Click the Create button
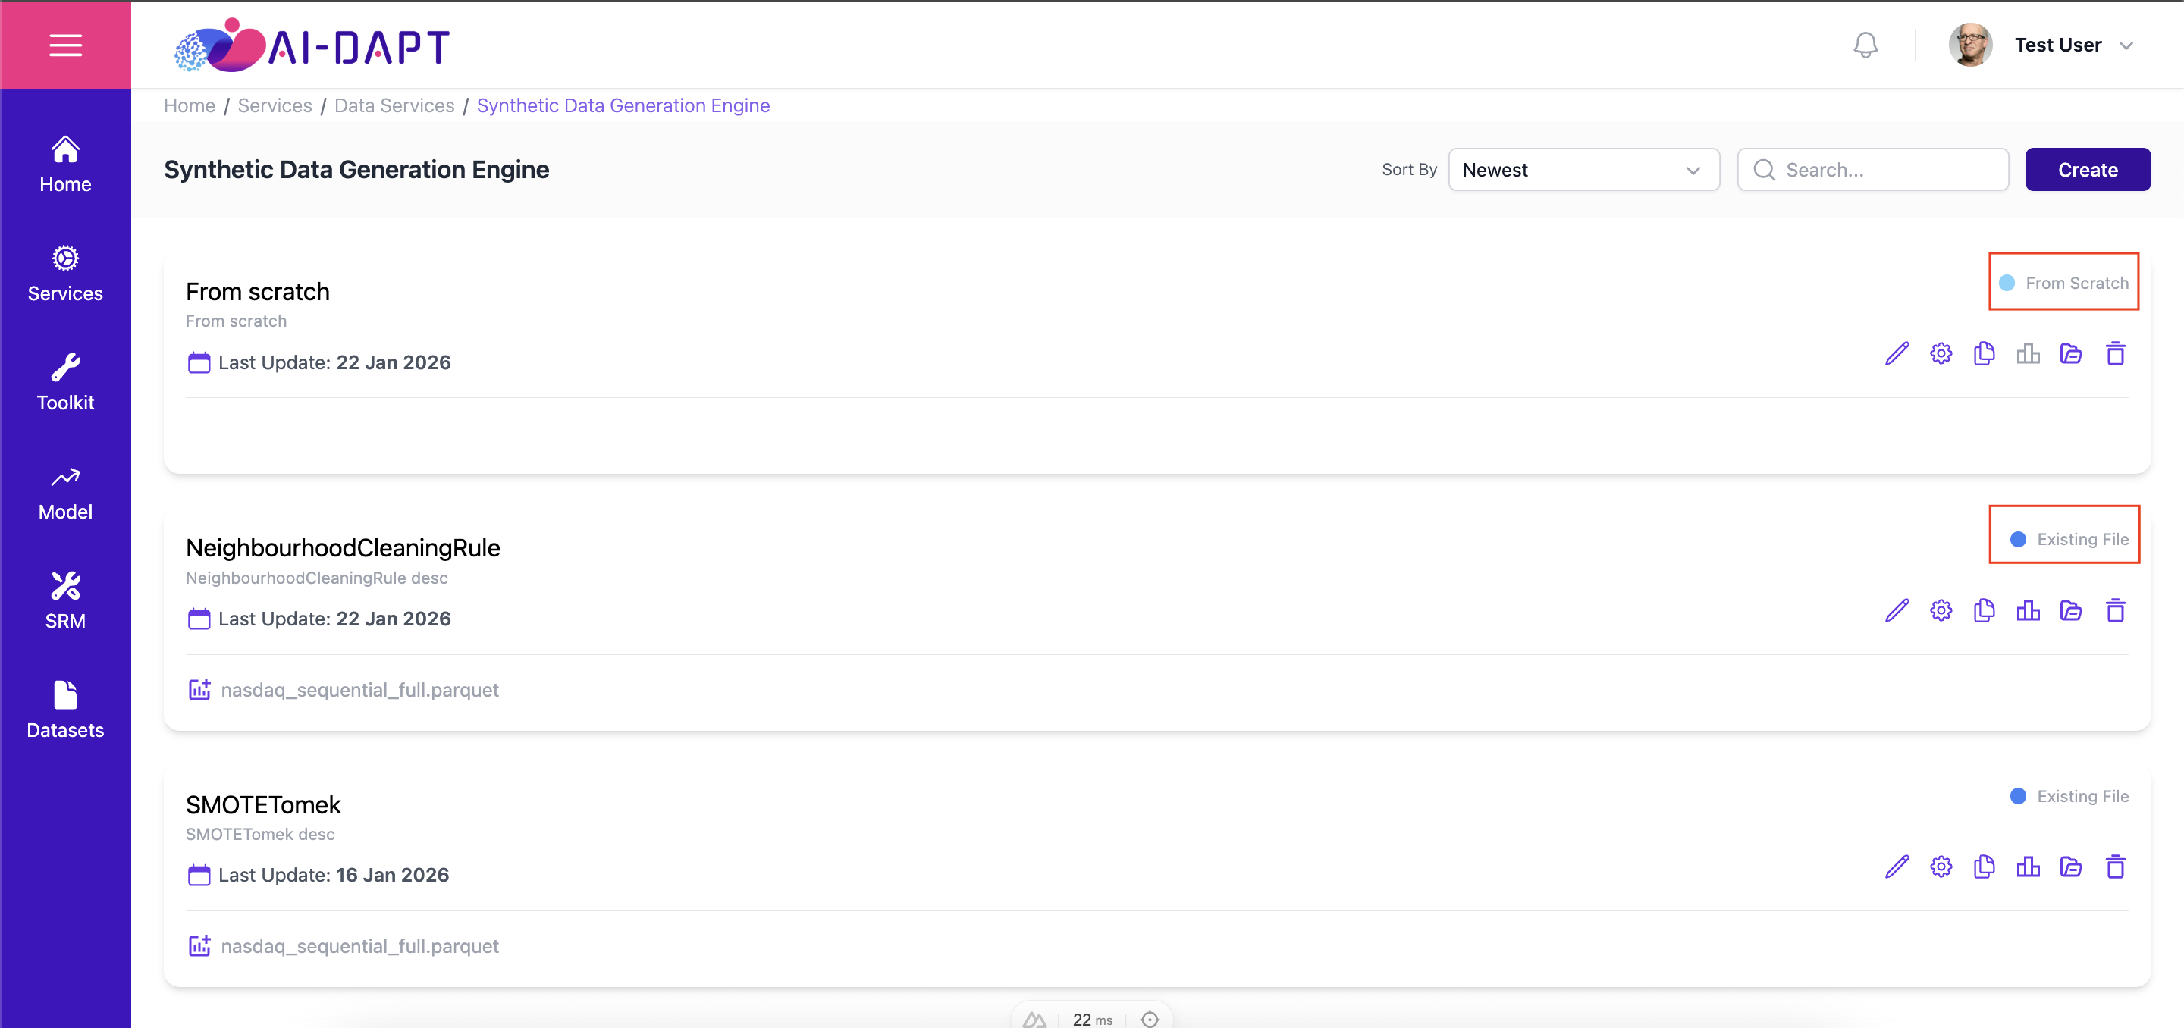 (x=2088, y=170)
